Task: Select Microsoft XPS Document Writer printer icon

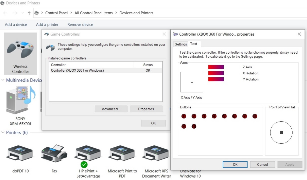Action: (156, 153)
